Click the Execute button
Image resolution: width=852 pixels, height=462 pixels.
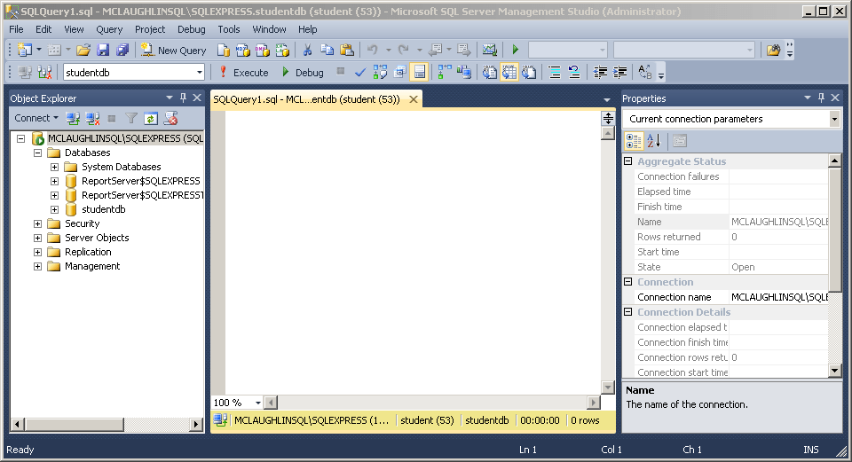point(244,72)
